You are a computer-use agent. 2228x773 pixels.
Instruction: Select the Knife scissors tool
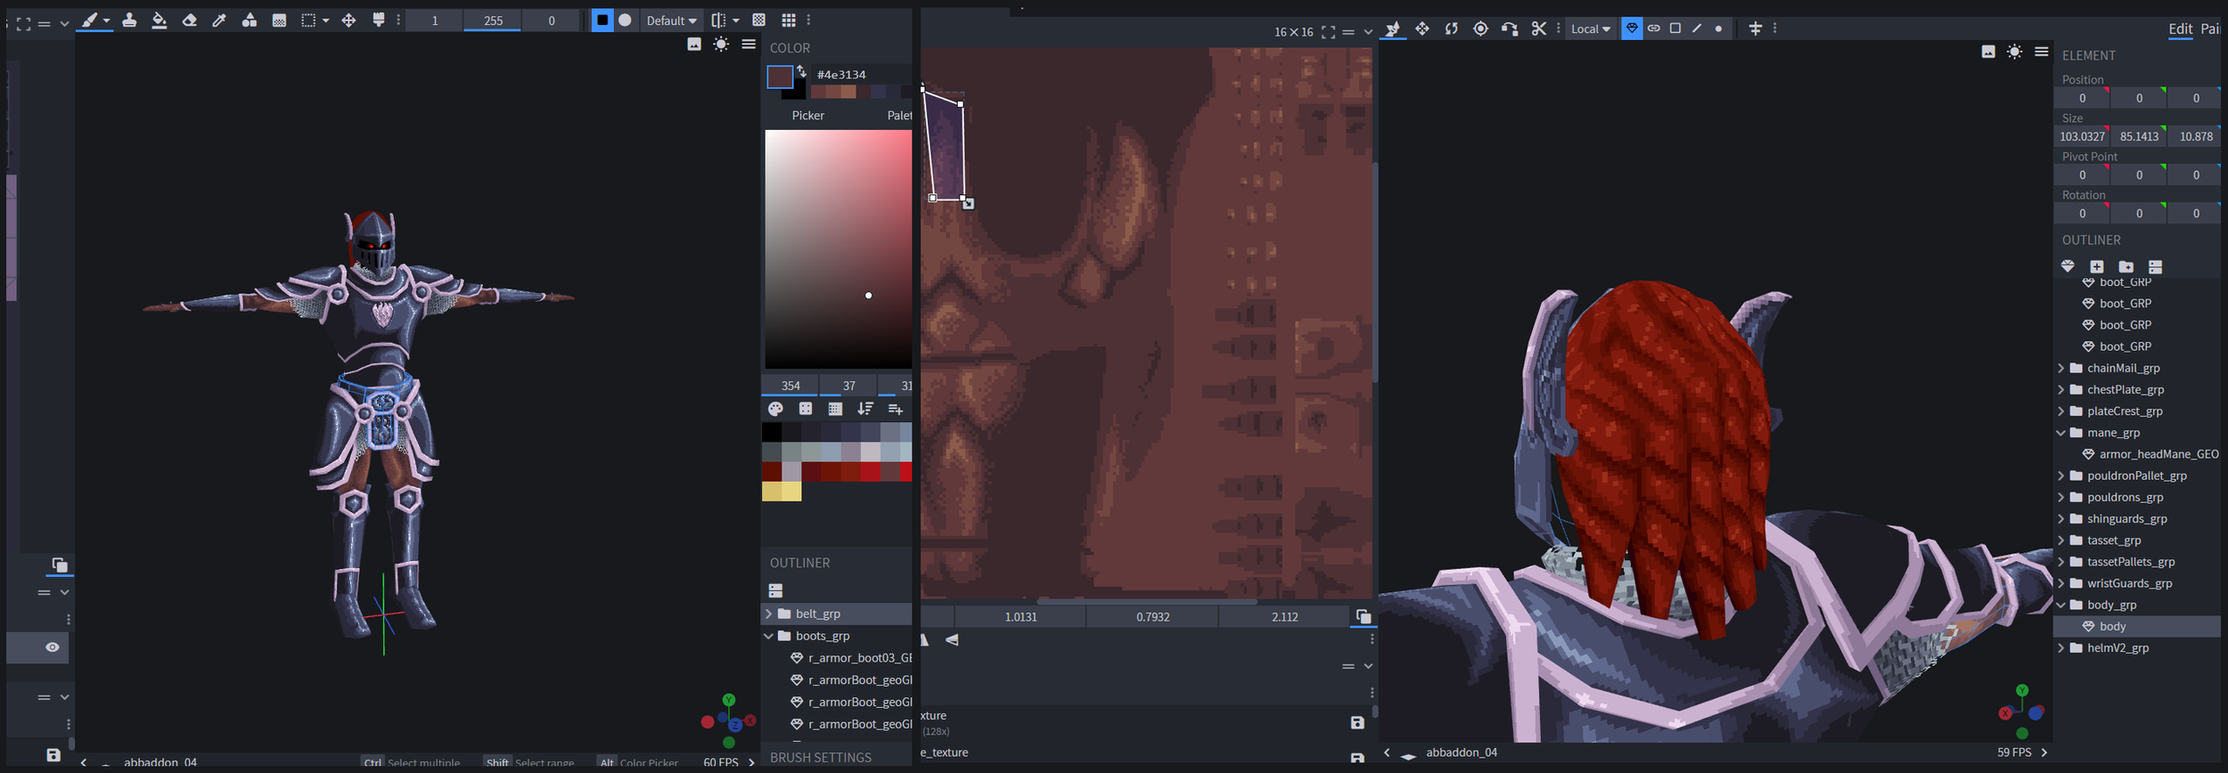pos(1539,28)
